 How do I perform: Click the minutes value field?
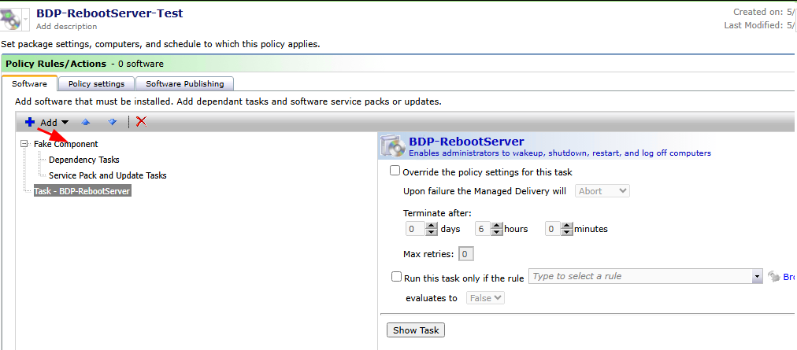pos(553,229)
